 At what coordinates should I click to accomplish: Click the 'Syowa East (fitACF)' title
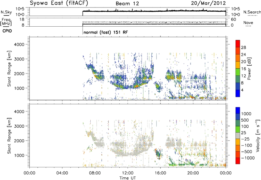[x=59, y=3]
